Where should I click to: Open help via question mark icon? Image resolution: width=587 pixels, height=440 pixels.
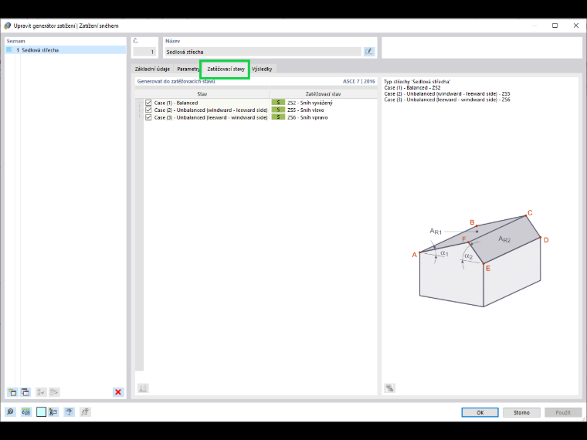point(10,412)
